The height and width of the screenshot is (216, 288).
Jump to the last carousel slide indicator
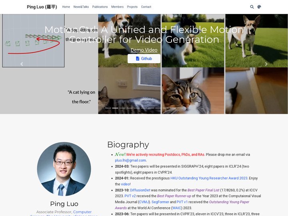pos(180,108)
